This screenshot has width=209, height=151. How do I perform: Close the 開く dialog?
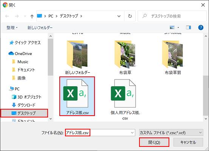[x=203, y=5]
